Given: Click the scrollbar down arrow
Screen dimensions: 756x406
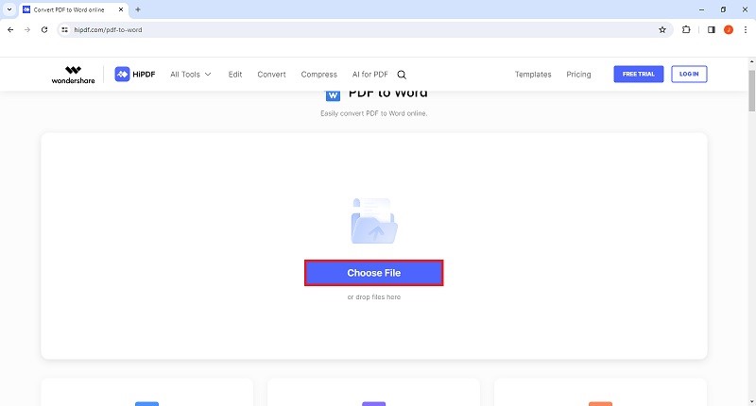Looking at the screenshot, I should (751, 401).
